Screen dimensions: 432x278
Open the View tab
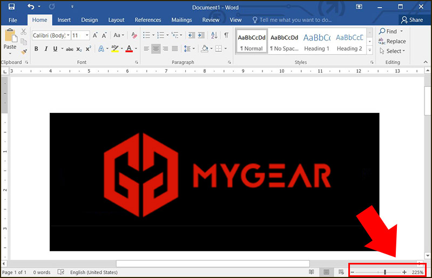[x=235, y=20]
